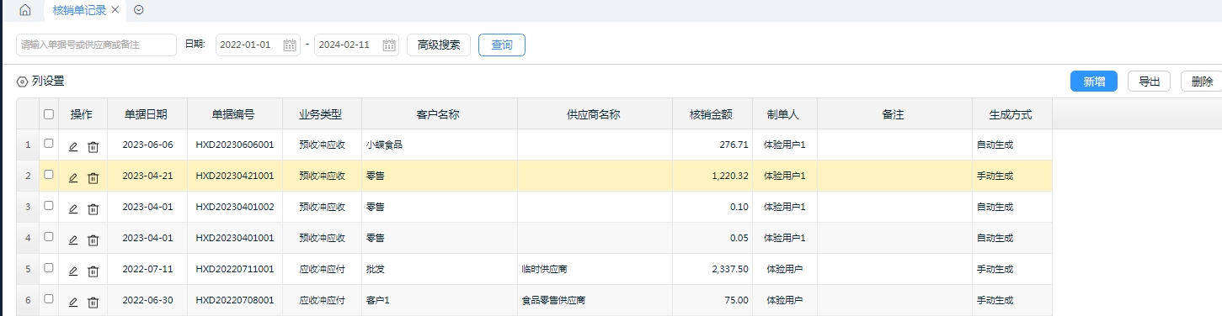Image resolution: width=1222 pixels, height=316 pixels.
Task: Open the tab list dropdown arrow
Action: (139, 10)
